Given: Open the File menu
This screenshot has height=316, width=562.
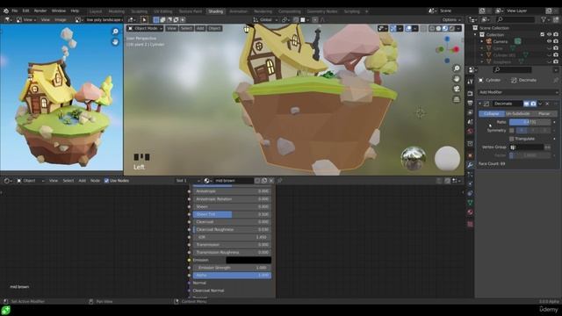Looking at the screenshot, I should pyautogui.click(x=14, y=11).
